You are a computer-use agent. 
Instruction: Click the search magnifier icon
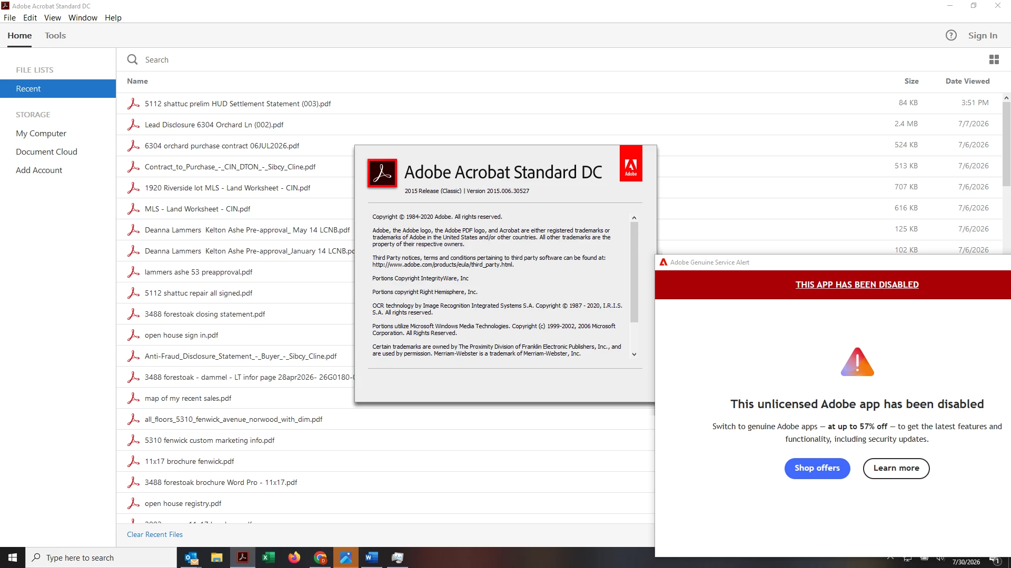(132, 59)
